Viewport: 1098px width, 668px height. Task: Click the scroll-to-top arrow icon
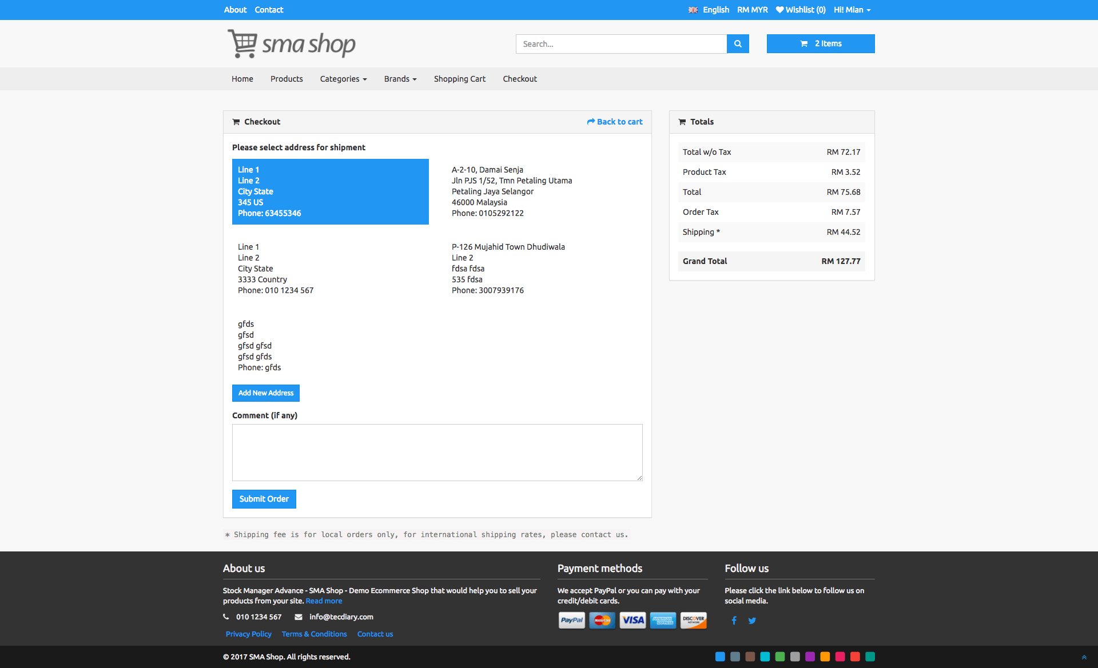1084,657
